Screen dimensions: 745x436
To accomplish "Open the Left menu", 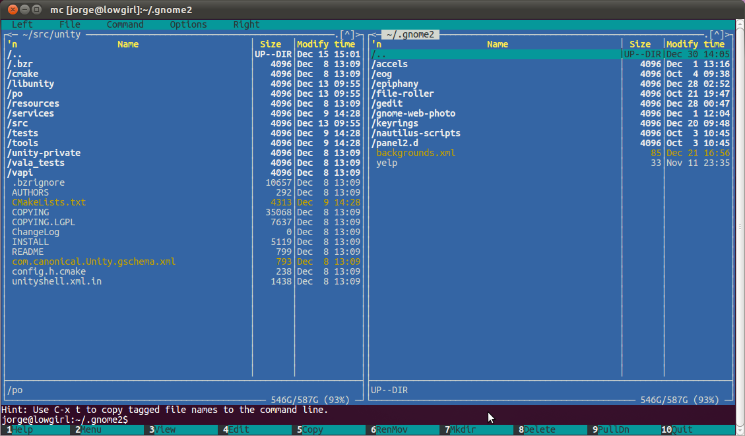I will 22,24.
